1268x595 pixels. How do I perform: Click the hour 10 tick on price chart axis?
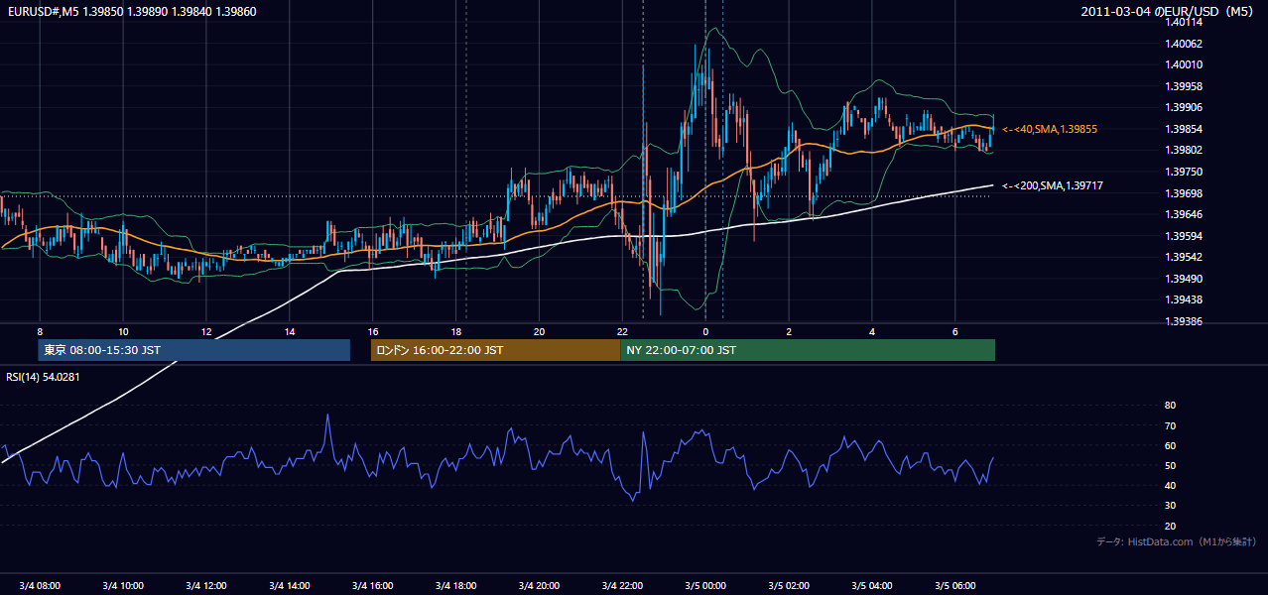[123, 331]
